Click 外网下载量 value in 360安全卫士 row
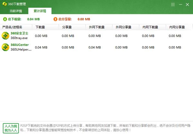The height and width of the screenshot is (136, 193). (95, 36)
